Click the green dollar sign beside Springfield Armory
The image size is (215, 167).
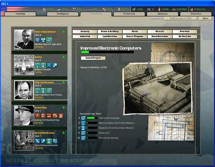pyautogui.click(x=64, y=133)
